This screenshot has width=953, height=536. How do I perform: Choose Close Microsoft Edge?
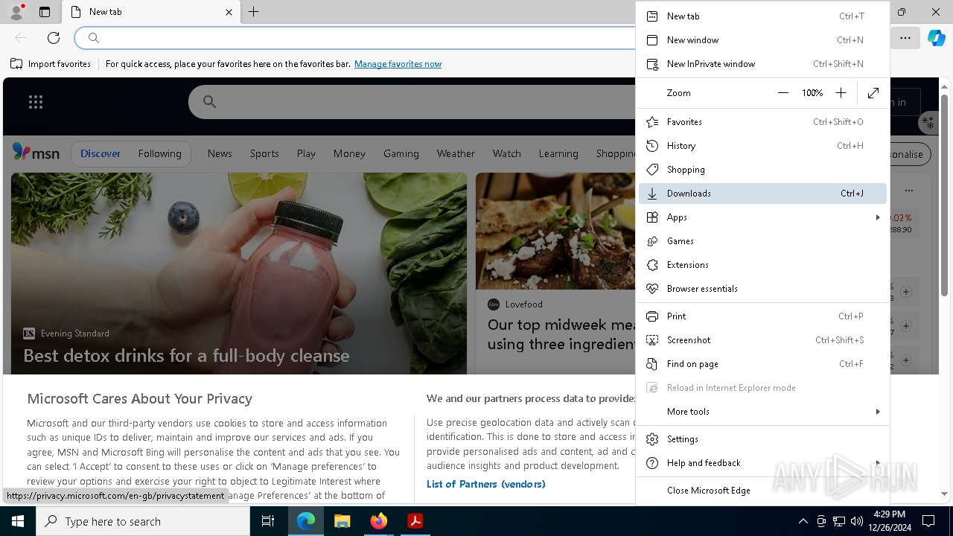coord(762,490)
